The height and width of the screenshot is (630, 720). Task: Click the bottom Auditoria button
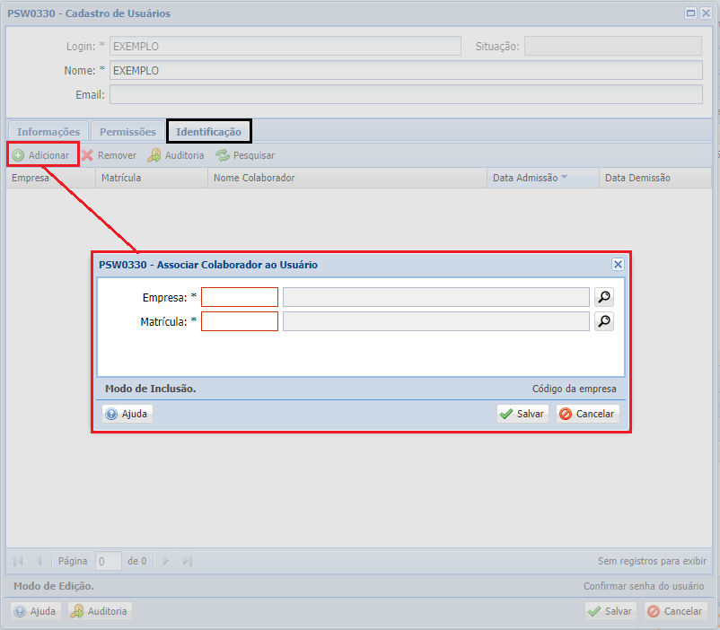[101, 611]
